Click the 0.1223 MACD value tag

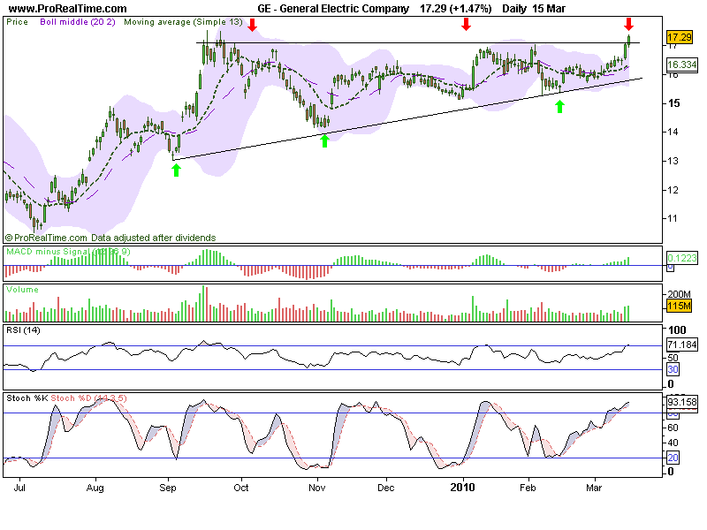[682, 258]
